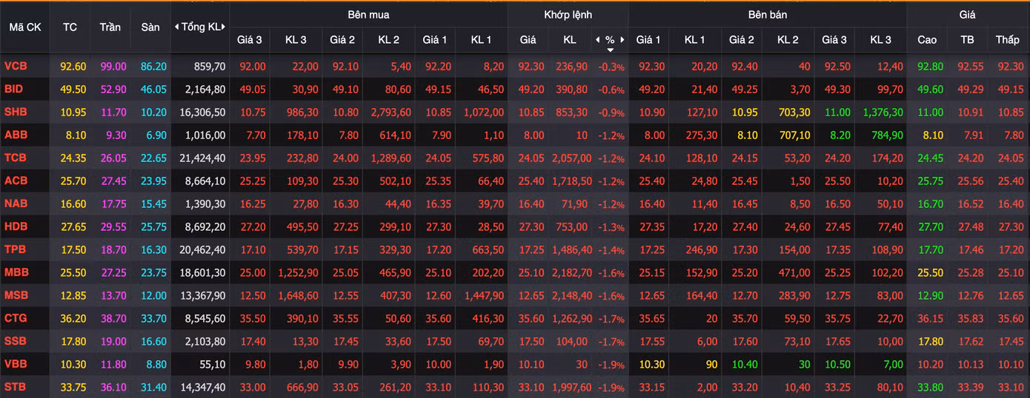The height and width of the screenshot is (398, 1030).
Task: Click the right arrow beside Tổng KL
Action: pos(224,27)
